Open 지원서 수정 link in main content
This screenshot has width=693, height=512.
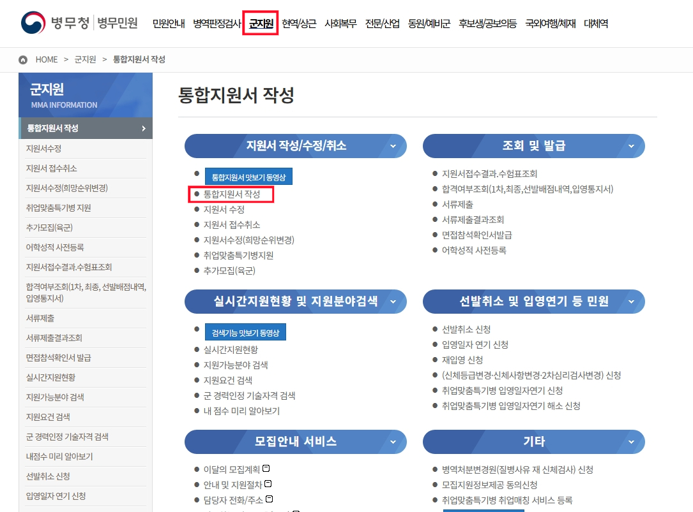pyautogui.click(x=224, y=209)
